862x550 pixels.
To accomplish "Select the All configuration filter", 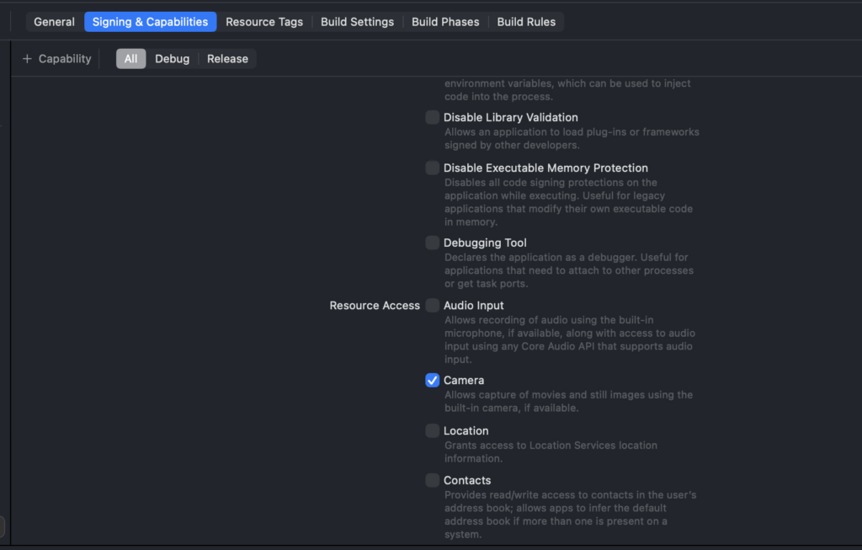I will coord(130,59).
